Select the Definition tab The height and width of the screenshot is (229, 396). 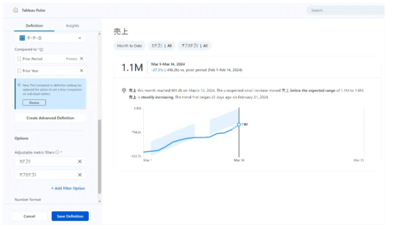pyautogui.click(x=34, y=26)
